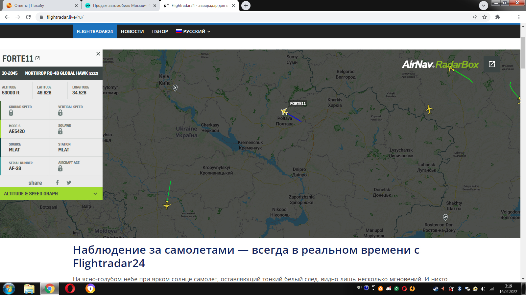526x295 pixels.
Task: Open FORTE11 details in external link
Action: 37,58
